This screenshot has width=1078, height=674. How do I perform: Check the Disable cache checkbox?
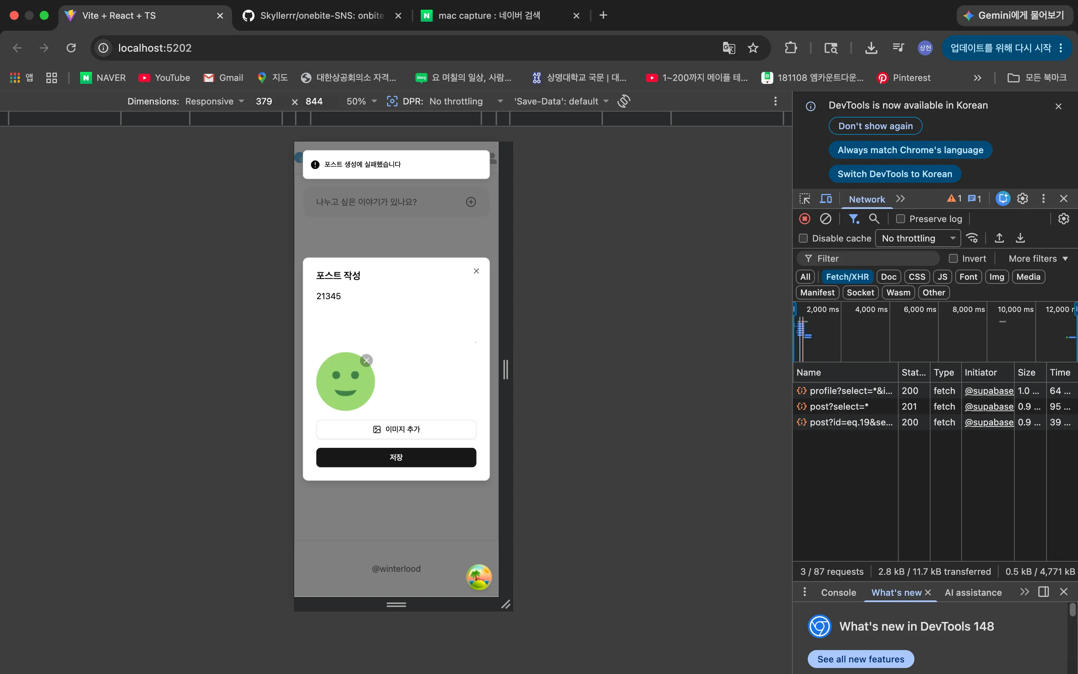803,239
